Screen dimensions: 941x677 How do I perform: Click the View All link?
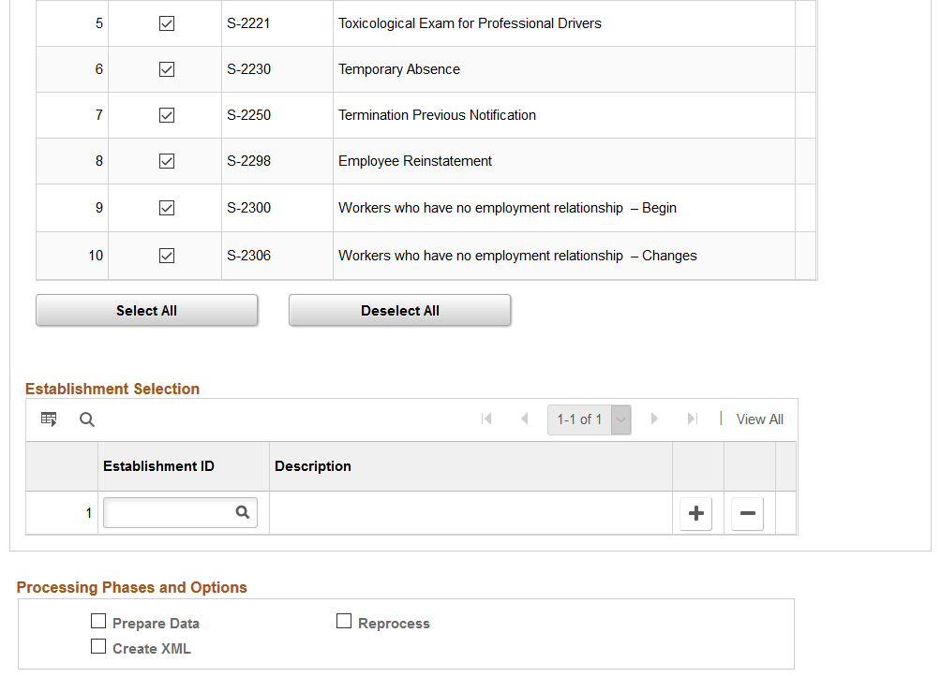pos(759,419)
